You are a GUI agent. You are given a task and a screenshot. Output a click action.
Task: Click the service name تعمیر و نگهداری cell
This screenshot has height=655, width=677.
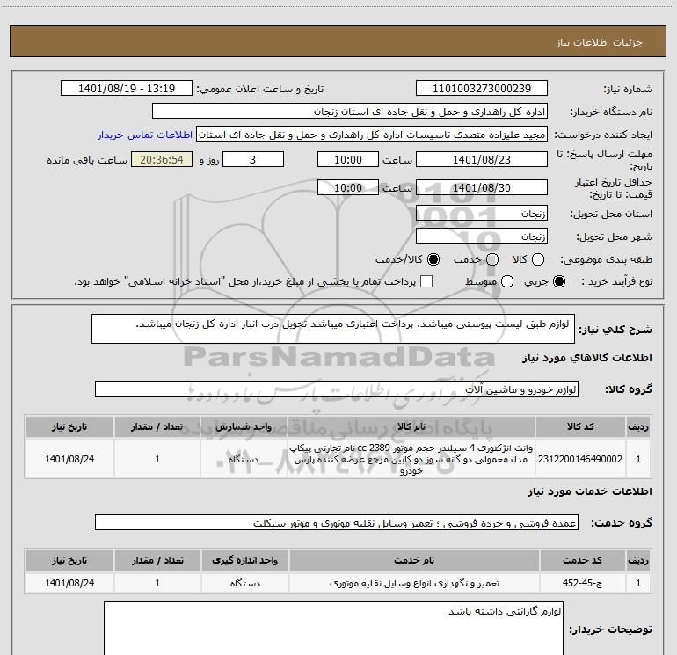[414, 583]
